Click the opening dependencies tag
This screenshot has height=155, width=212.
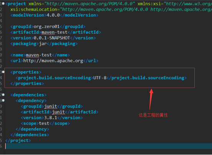[x=28, y=95]
